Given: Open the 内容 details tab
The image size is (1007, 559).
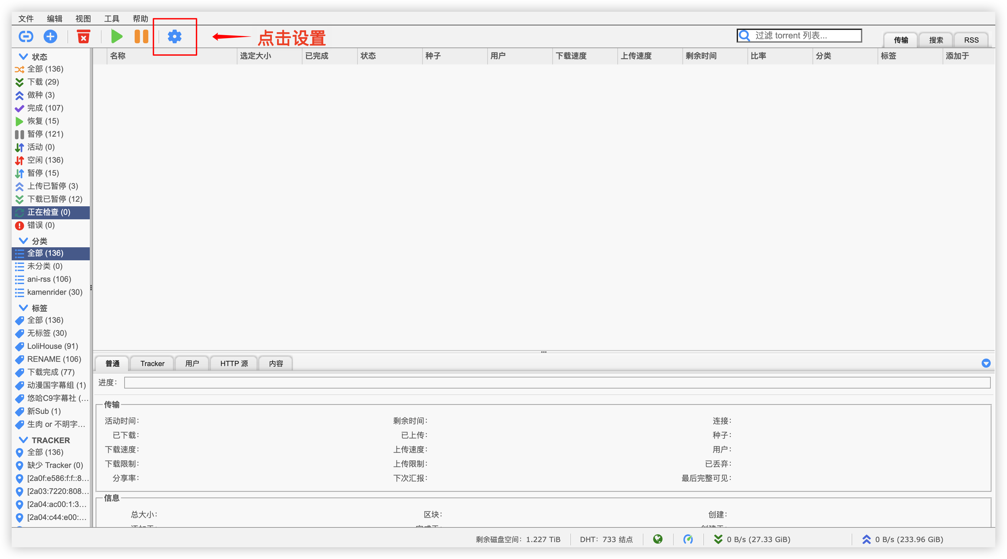Looking at the screenshot, I should (x=275, y=363).
